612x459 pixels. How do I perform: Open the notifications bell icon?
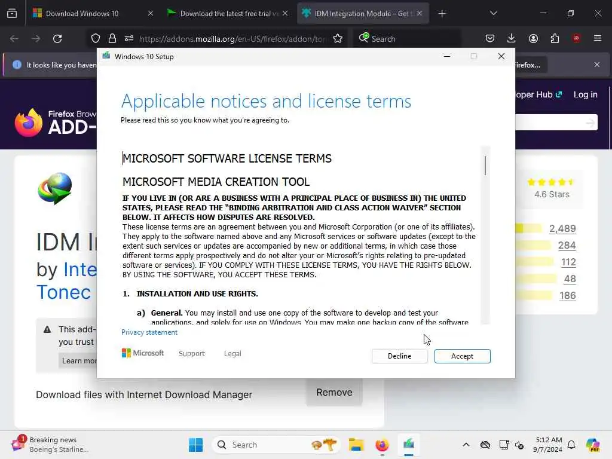click(571, 445)
